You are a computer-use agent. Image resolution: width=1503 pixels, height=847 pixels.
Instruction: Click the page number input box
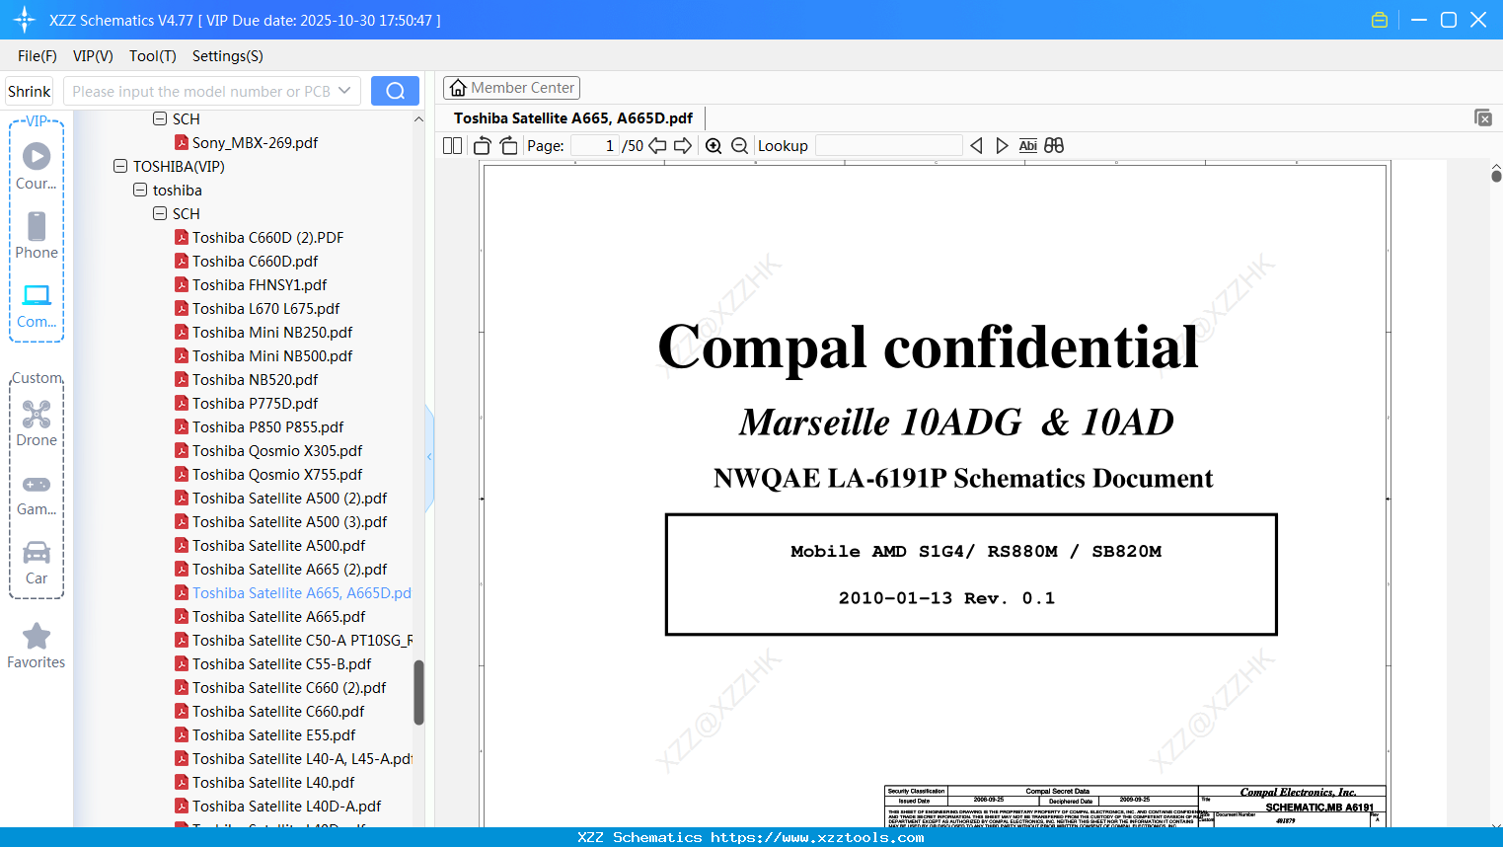pyautogui.click(x=594, y=146)
